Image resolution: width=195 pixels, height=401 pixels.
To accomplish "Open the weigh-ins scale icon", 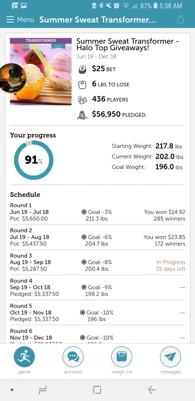I will [x=122, y=357].
